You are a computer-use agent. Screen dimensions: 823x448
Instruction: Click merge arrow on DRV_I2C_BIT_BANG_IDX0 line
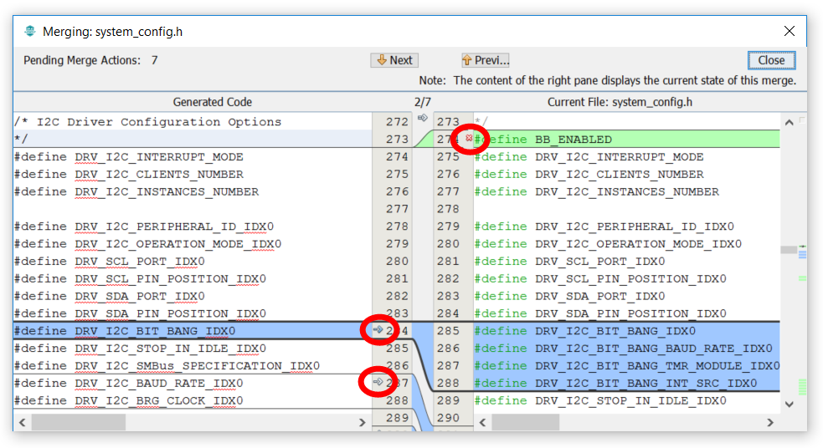coord(378,330)
